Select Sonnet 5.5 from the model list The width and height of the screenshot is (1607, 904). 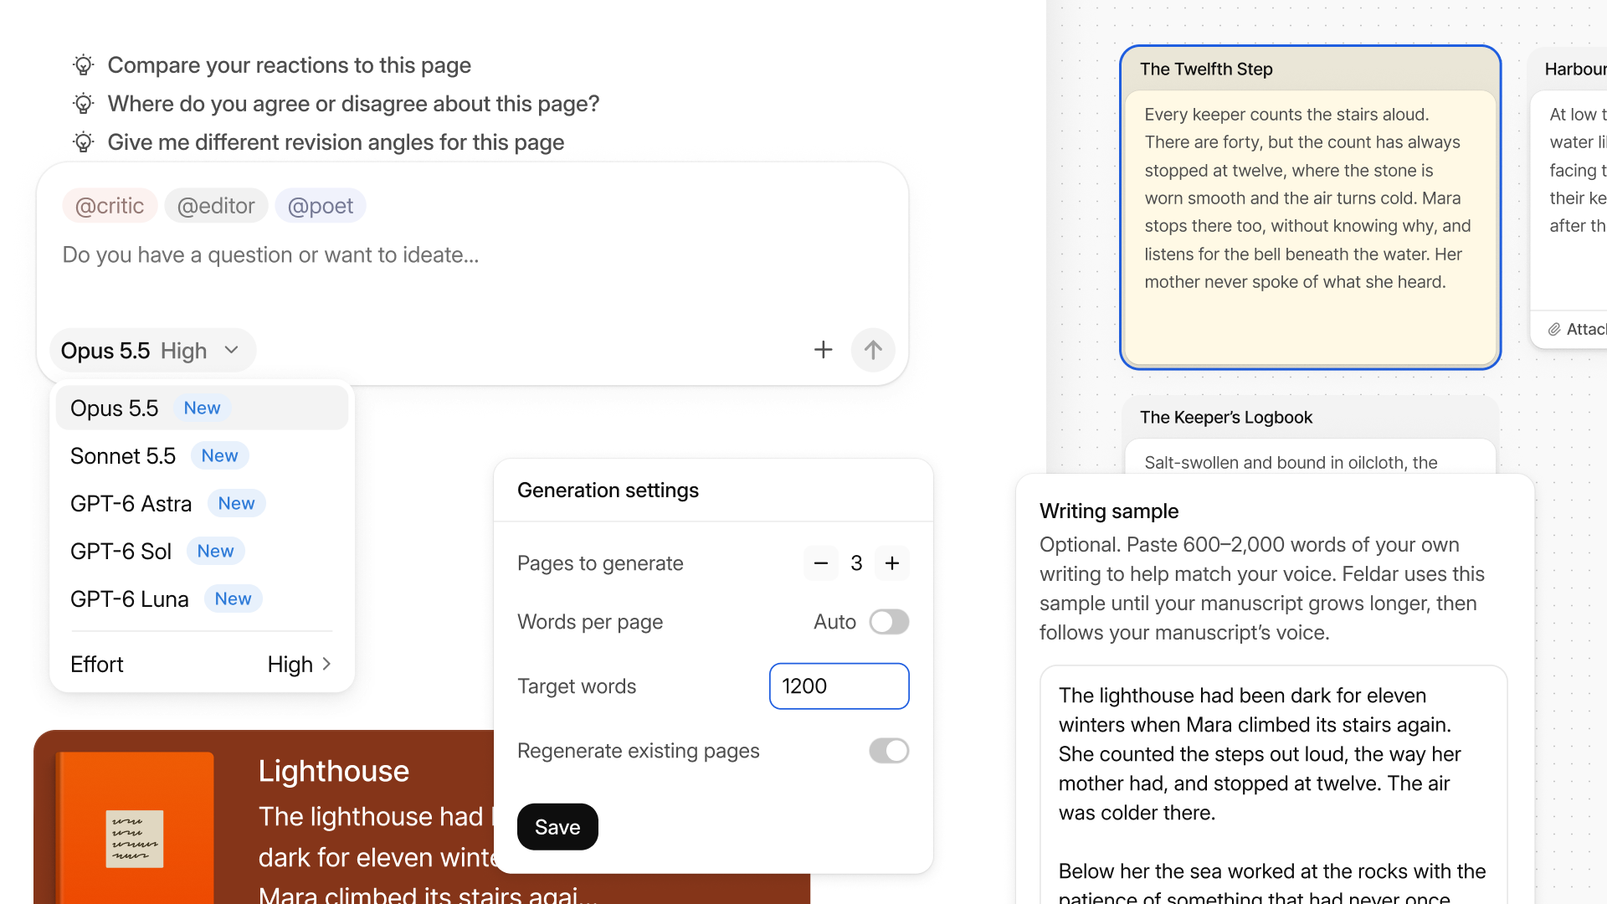click(x=202, y=455)
